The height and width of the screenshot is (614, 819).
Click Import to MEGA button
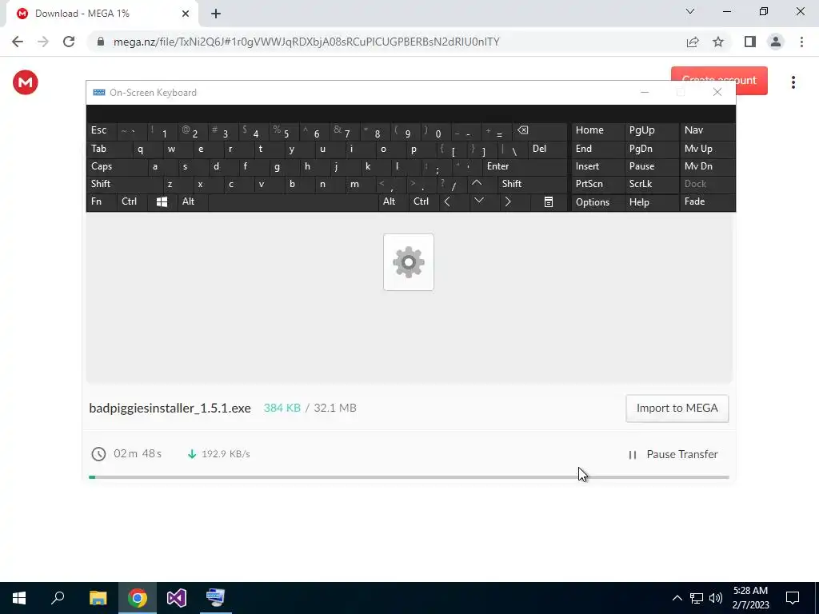677,409
